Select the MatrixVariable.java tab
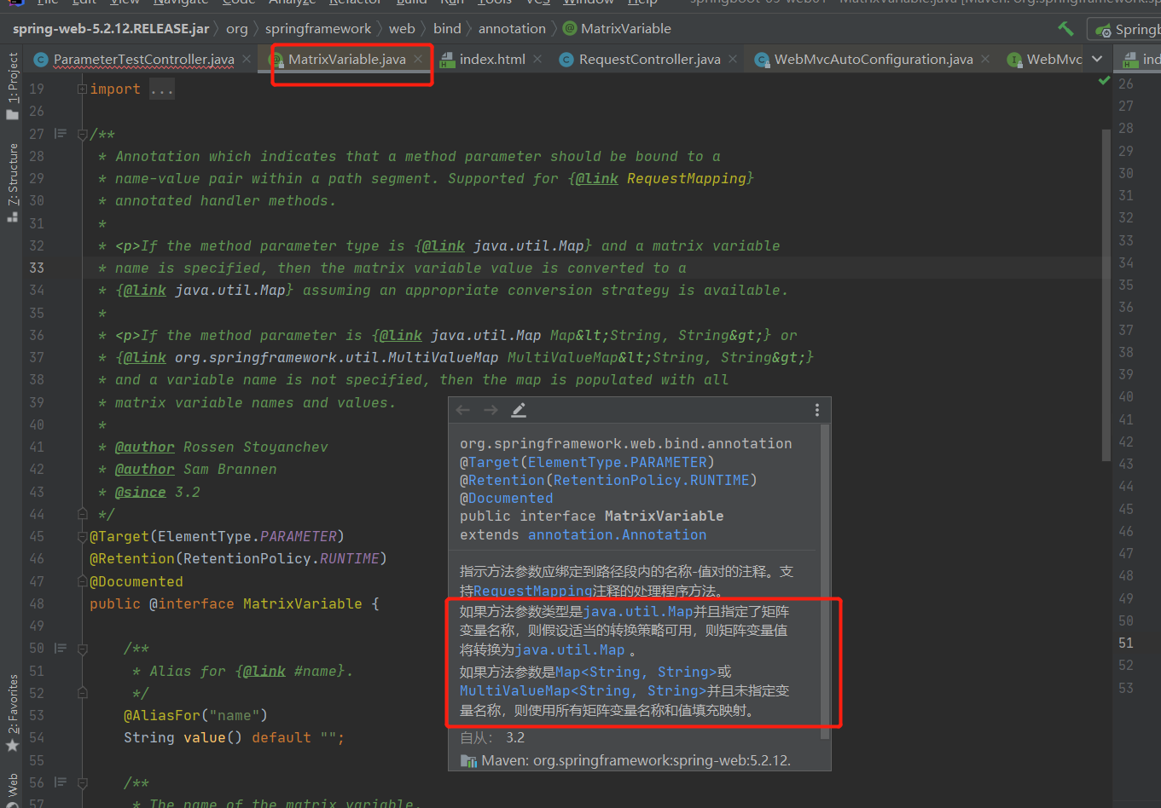 346,59
